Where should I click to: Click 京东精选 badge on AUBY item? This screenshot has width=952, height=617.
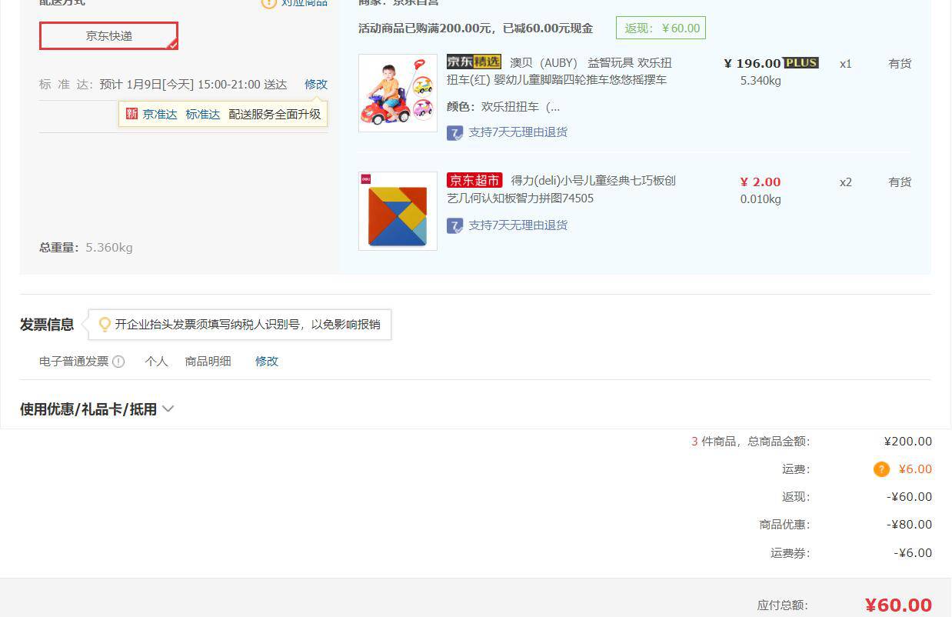tap(474, 62)
